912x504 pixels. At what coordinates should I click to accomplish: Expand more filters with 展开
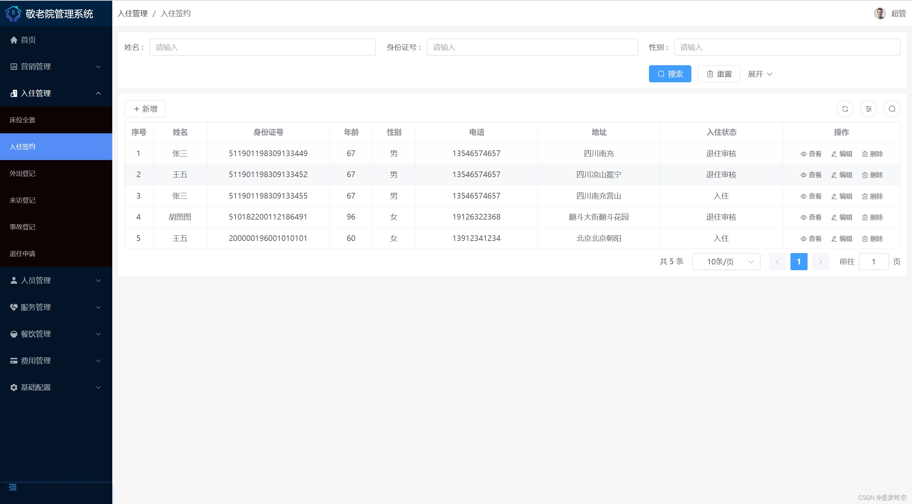coord(760,74)
